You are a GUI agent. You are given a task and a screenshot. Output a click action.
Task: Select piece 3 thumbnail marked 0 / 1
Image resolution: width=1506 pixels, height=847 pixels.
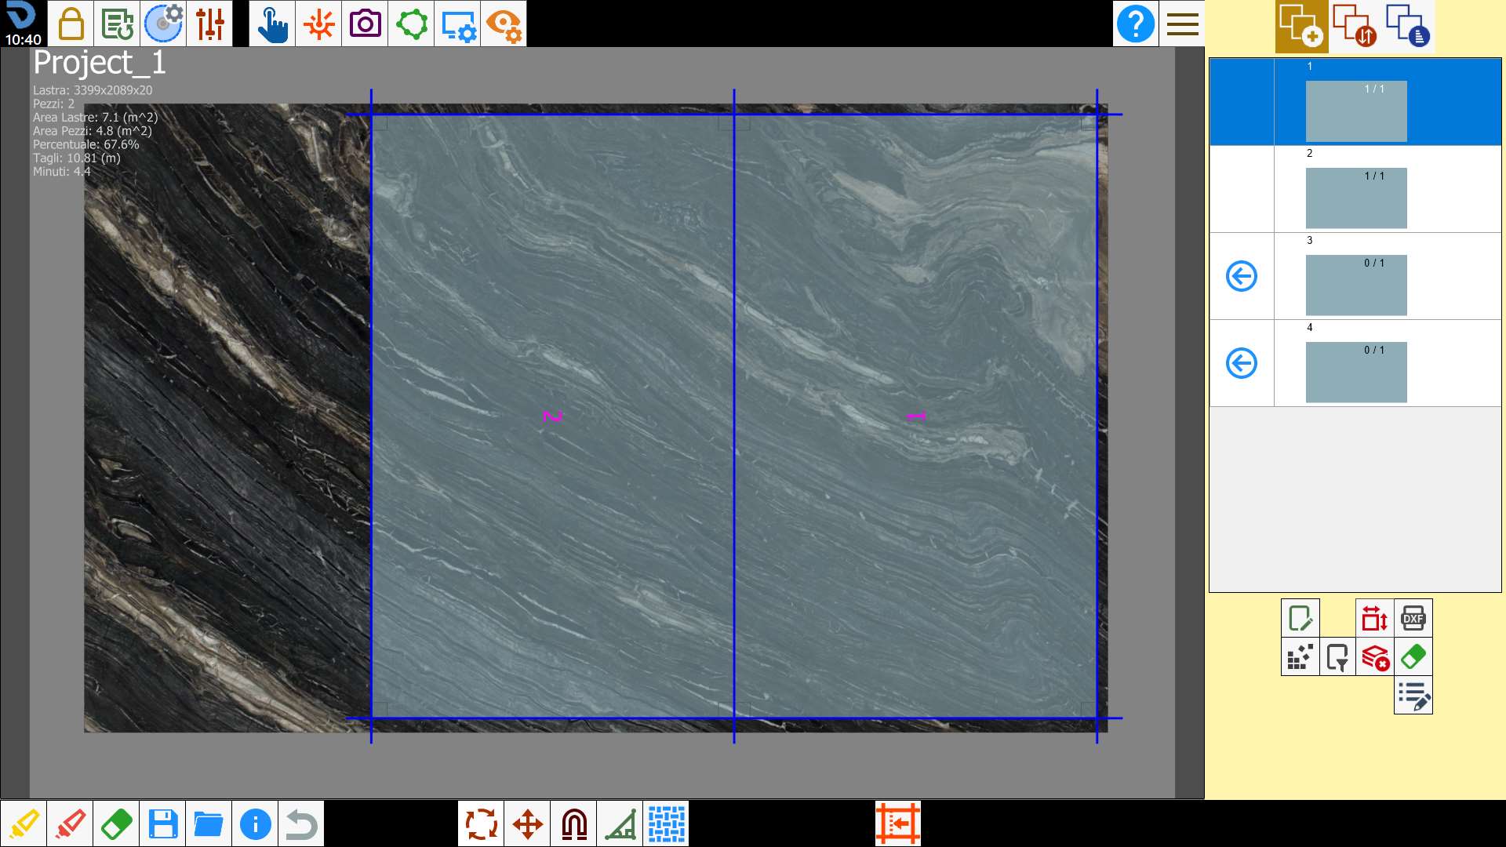(x=1356, y=285)
